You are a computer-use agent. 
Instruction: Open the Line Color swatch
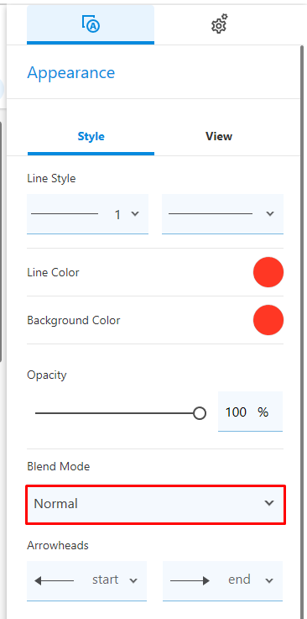[268, 272]
